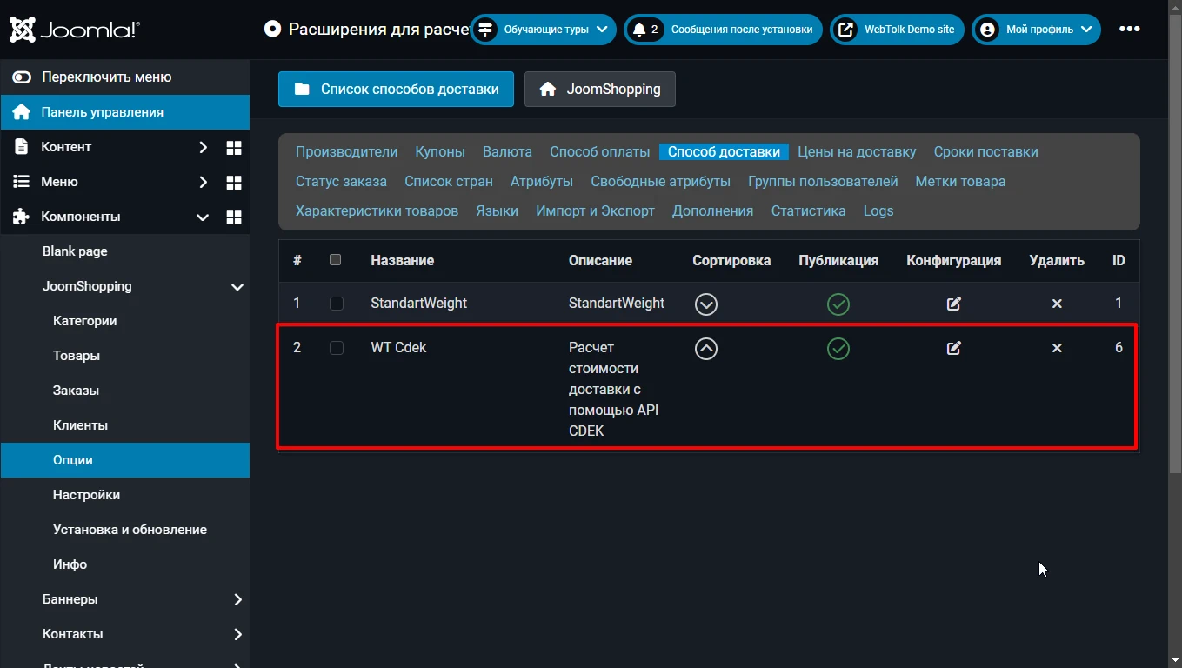1182x668 pixels.
Task: Open the Logs link
Action: pos(878,210)
